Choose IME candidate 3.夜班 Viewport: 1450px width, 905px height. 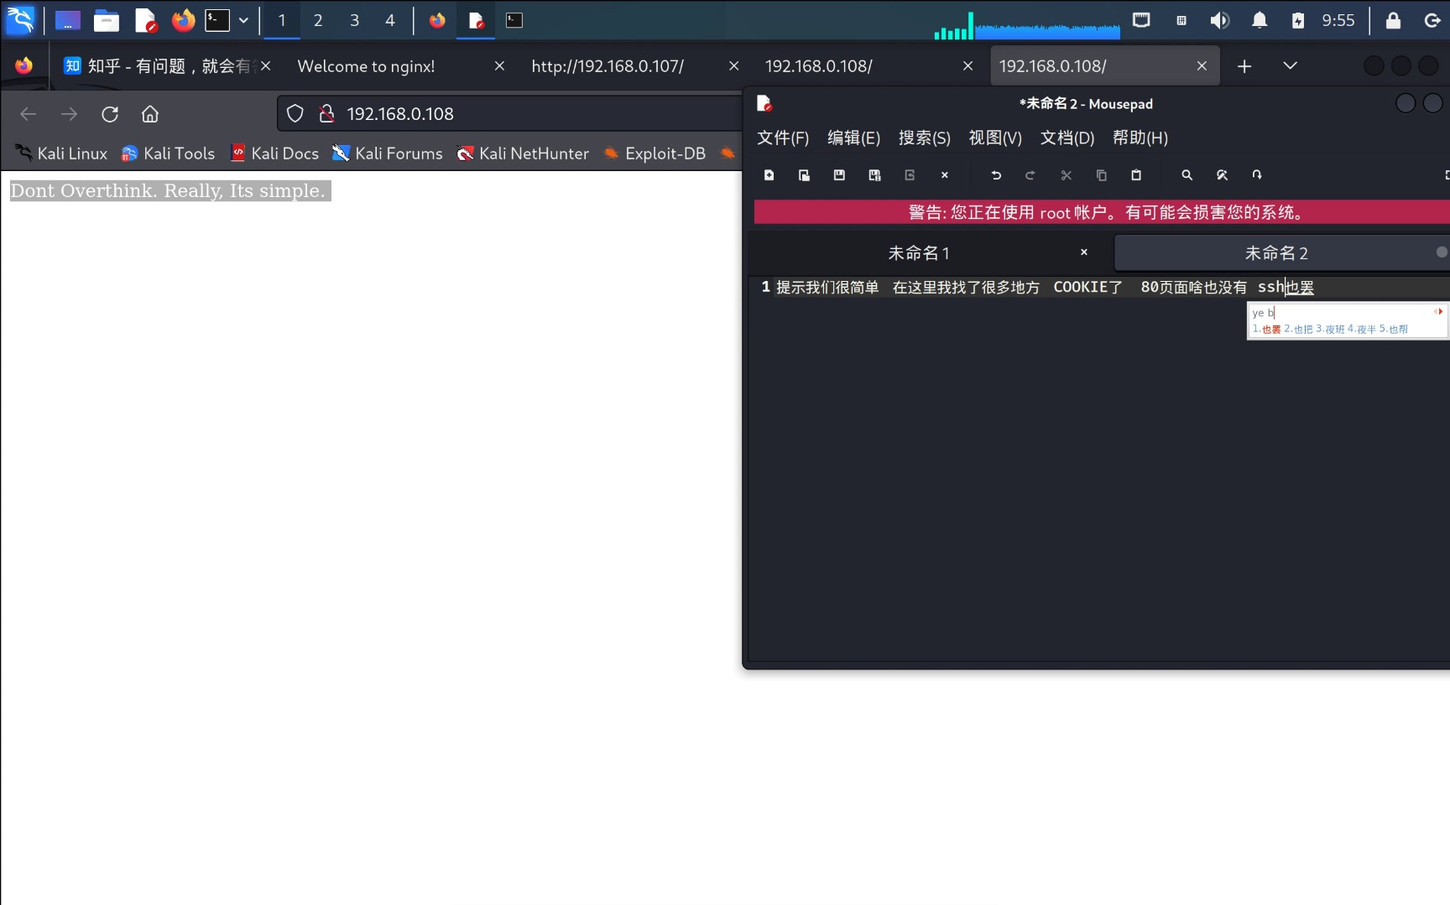tap(1330, 330)
